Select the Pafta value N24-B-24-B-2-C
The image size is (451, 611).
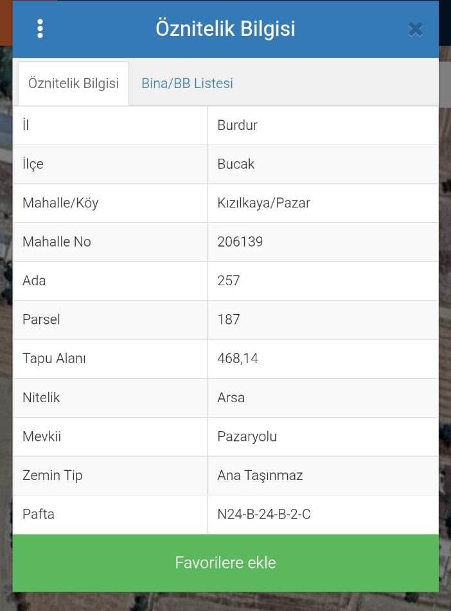click(264, 515)
